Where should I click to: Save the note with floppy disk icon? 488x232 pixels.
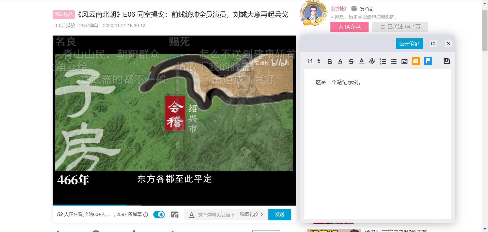447,61
